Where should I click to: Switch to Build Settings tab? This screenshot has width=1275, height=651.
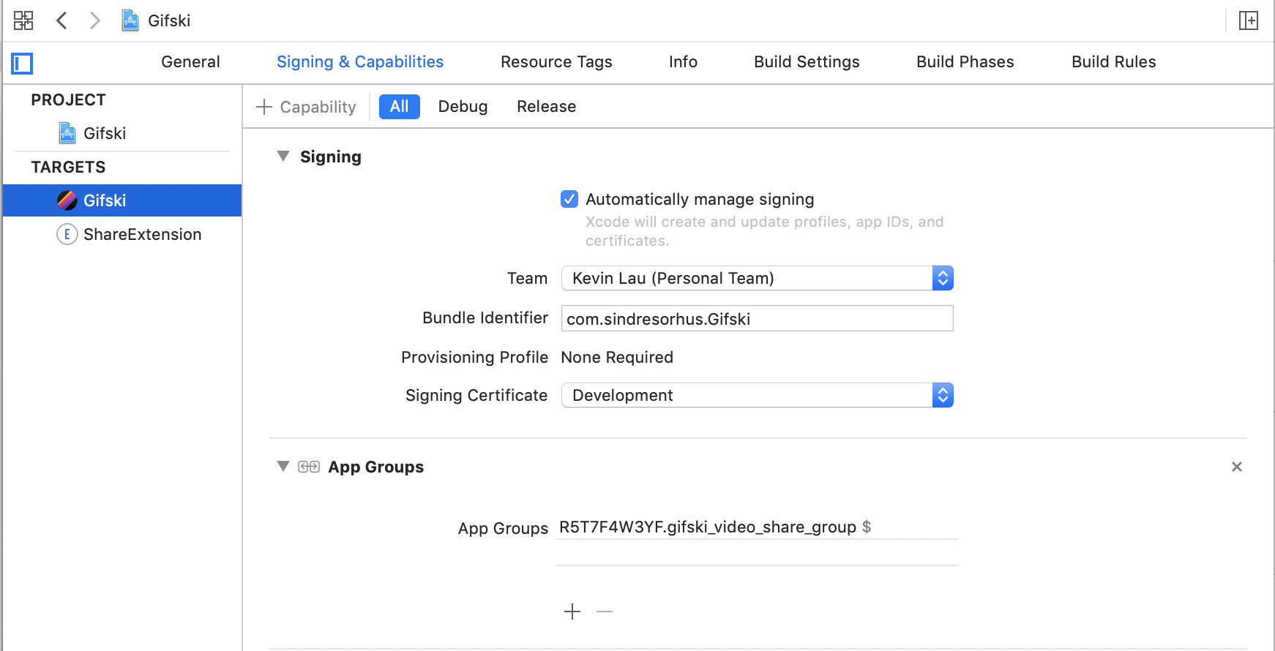click(807, 62)
